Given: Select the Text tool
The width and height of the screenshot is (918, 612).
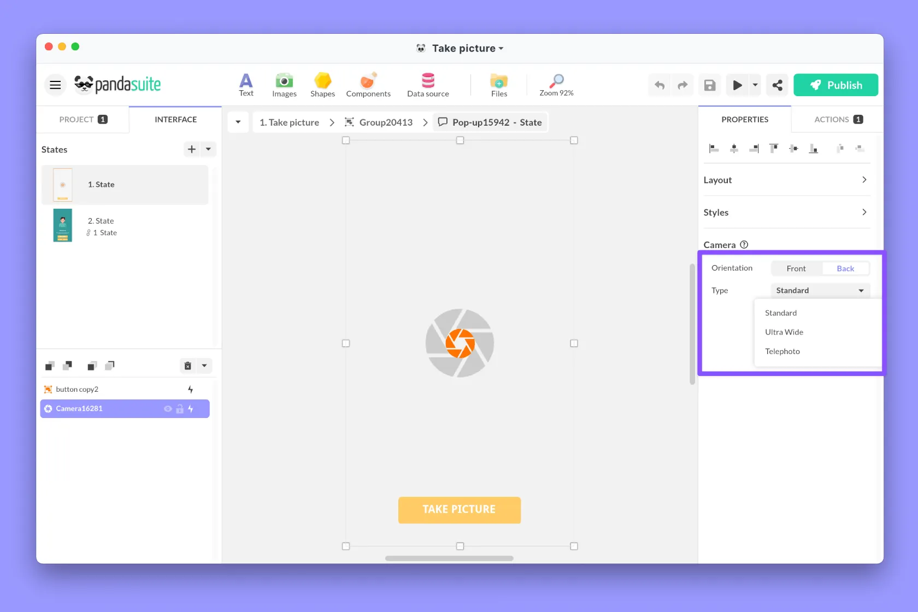Looking at the screenshot, I should click(246, 85).
